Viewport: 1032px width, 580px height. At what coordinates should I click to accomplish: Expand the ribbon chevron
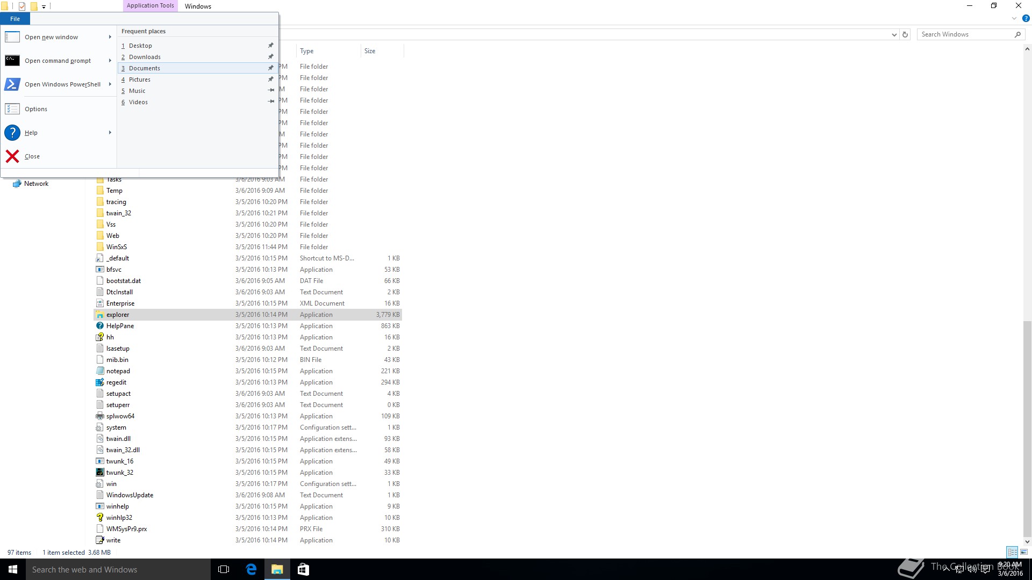[x=1014, y=18]
